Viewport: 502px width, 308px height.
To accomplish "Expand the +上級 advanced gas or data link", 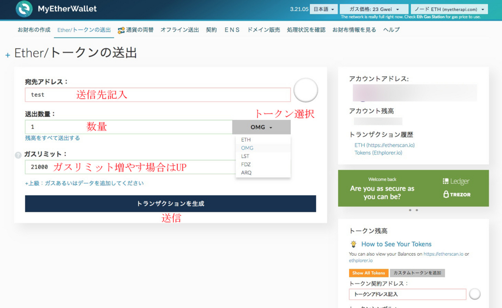I will tap(84, 183).
